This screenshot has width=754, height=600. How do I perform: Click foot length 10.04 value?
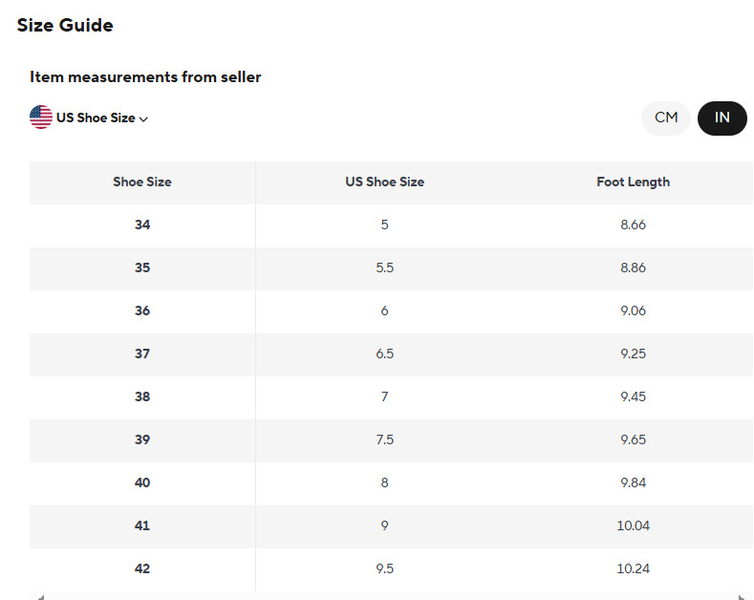click(633, 525)
